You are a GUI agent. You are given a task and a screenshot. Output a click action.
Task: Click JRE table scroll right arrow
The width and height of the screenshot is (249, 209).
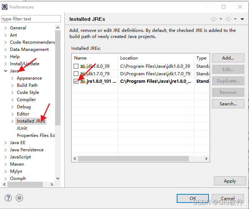pyautogui.click(x=206, y=158)
